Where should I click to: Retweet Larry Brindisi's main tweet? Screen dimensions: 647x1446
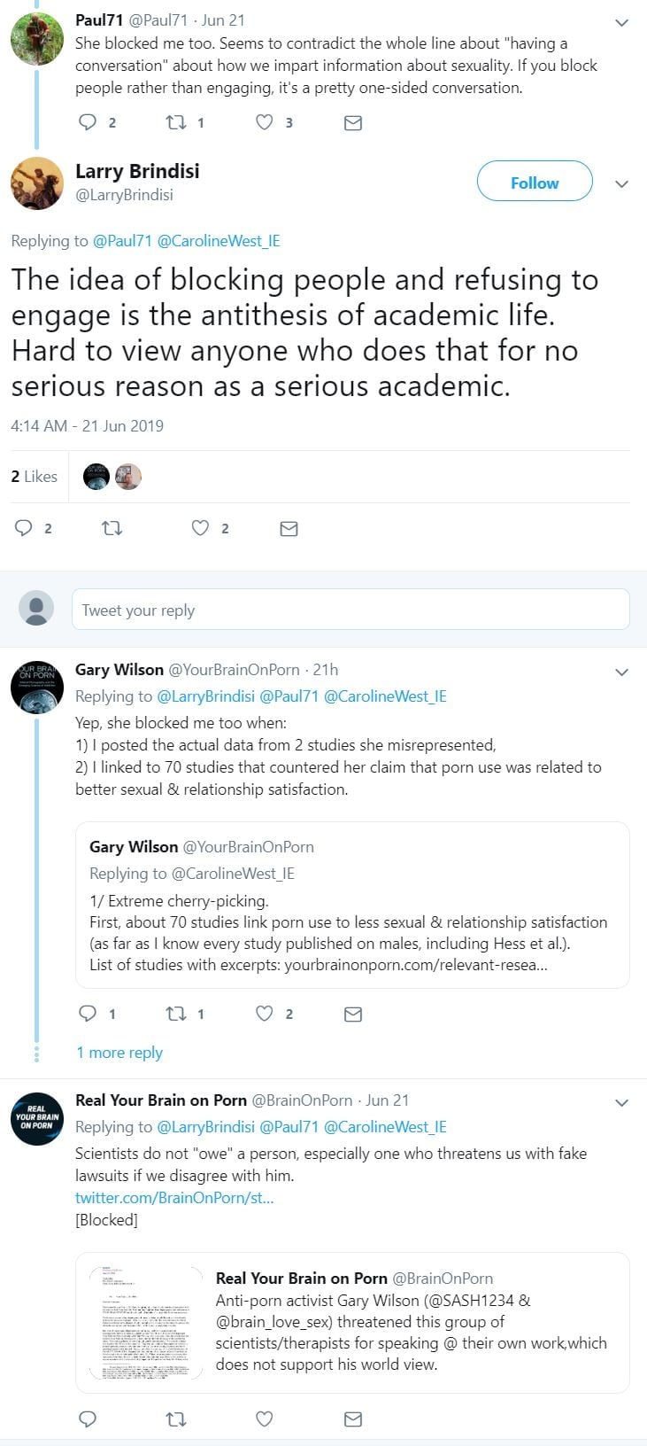point(112,528)
